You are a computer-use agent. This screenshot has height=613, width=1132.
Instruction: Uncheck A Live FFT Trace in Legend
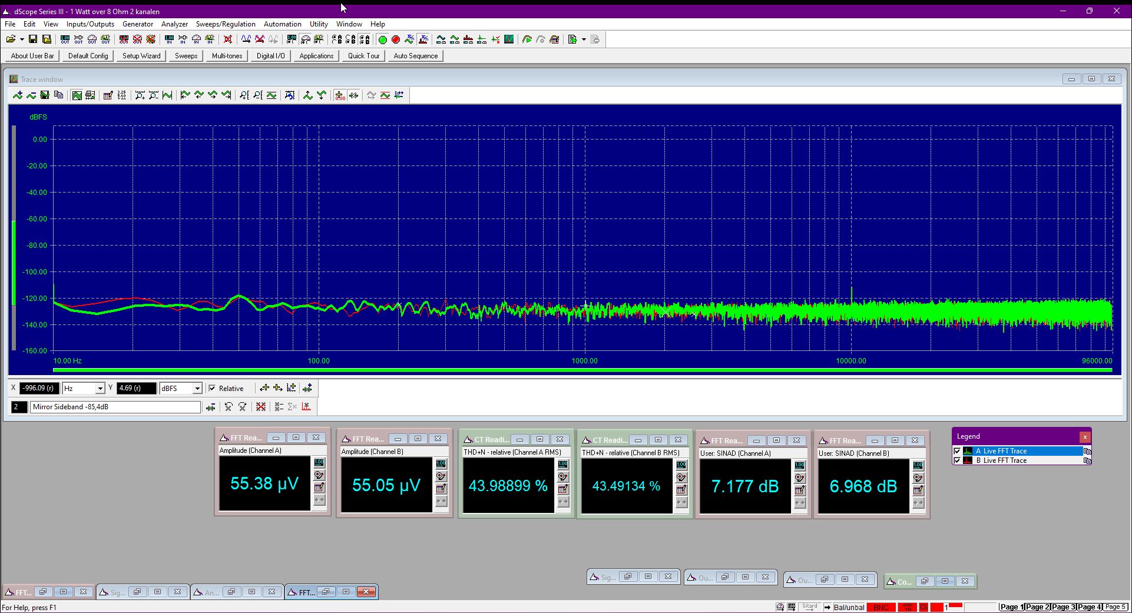(957, 451)
